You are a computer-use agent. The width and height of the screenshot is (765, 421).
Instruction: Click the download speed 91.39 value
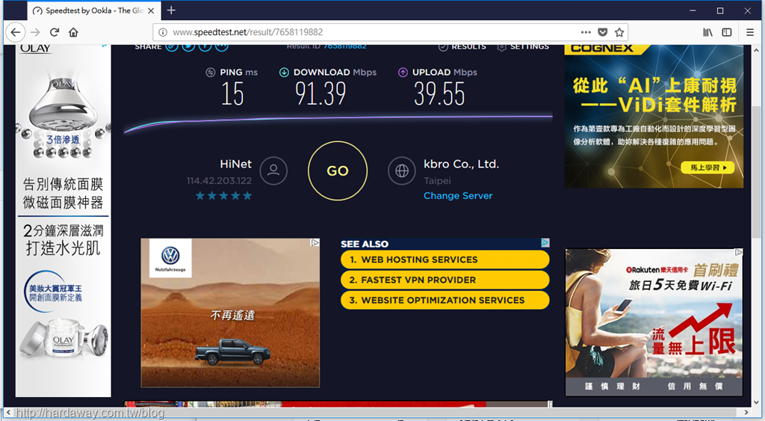(x=320, y=93)
